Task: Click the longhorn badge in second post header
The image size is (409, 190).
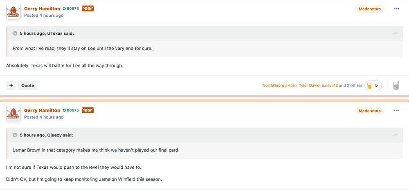Action: [88, 110]
